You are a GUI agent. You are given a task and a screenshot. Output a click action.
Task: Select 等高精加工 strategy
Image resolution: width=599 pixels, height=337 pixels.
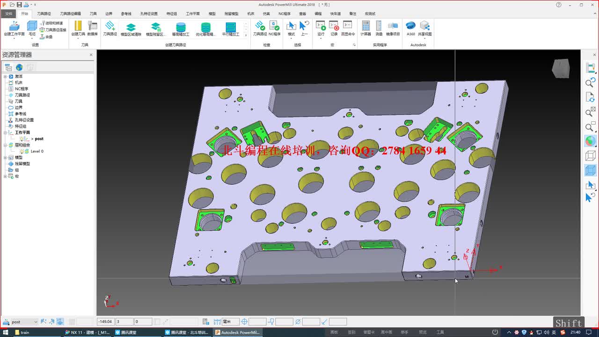point(181,29)
